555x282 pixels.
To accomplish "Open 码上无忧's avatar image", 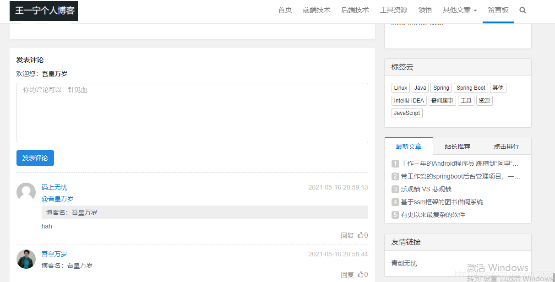I will (26, 192).
